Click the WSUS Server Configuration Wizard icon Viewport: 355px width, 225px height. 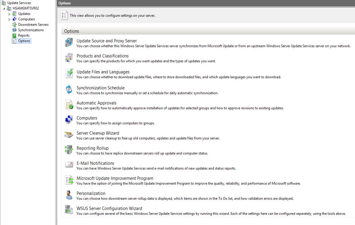coord(69,210)
